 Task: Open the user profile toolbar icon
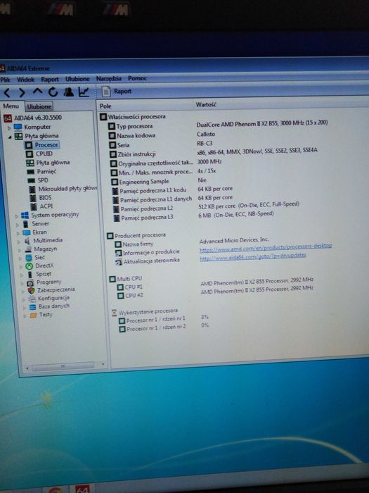click(x=68, y=92)
